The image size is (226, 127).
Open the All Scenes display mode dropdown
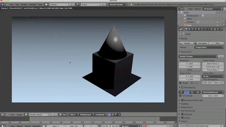coord(213,9)
